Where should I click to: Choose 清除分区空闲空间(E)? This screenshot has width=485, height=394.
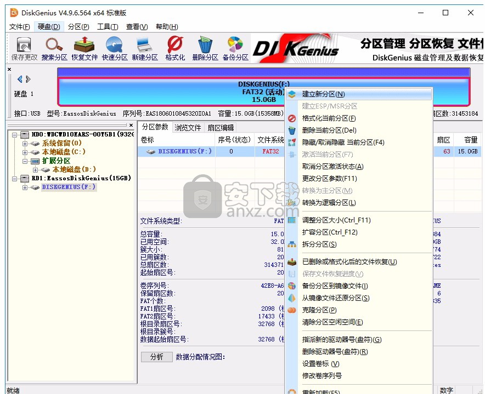359,322
